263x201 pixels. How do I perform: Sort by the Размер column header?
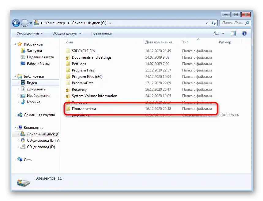click(x=225, y=42)
